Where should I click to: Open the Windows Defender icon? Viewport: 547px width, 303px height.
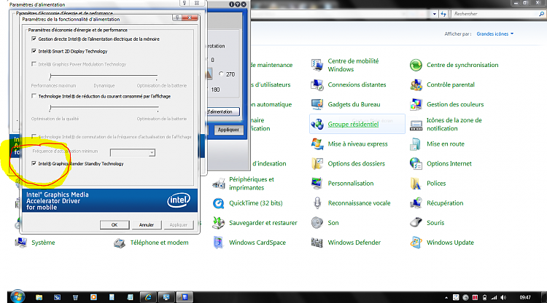point(317,243)
